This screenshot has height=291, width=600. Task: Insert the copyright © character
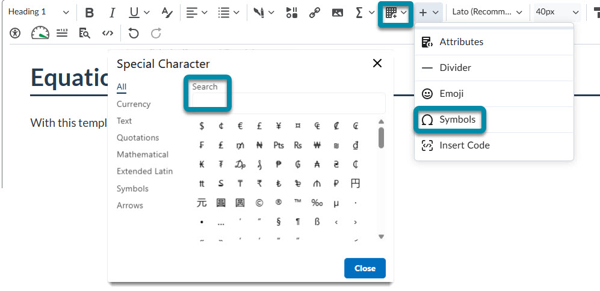pyautogui.click(x=259, y=203)
